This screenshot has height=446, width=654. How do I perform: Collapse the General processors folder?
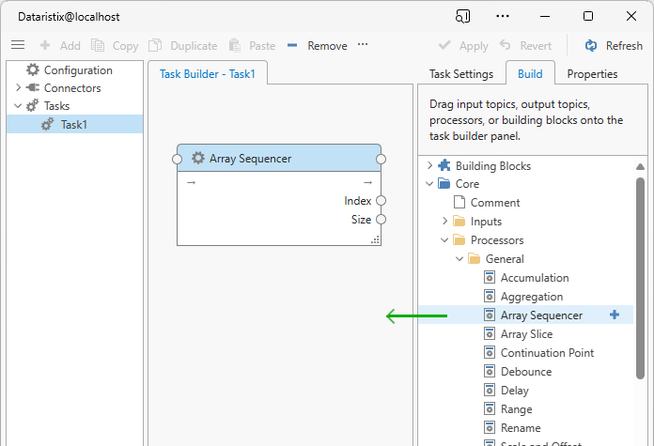pyautogui.click(x=460, y=259)
